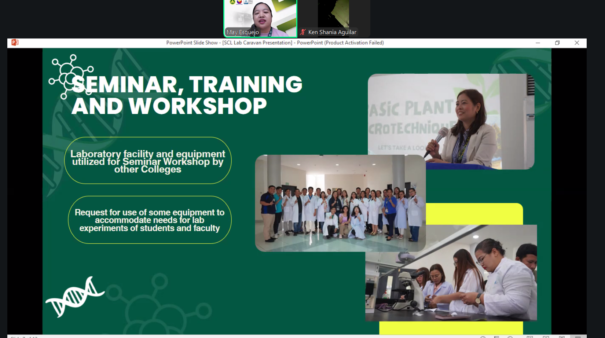Click the "Laboratory facility and equipment" text bubble

coord(148,161)
